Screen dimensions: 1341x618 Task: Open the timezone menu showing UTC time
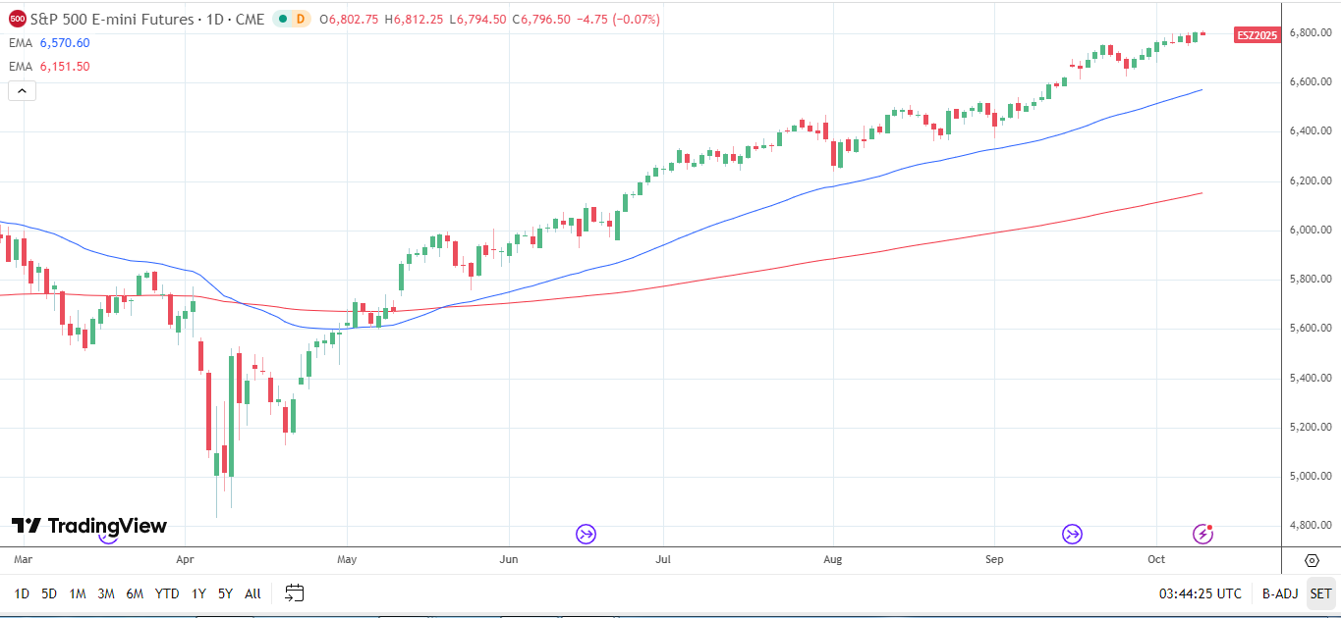pos(1200,593)
